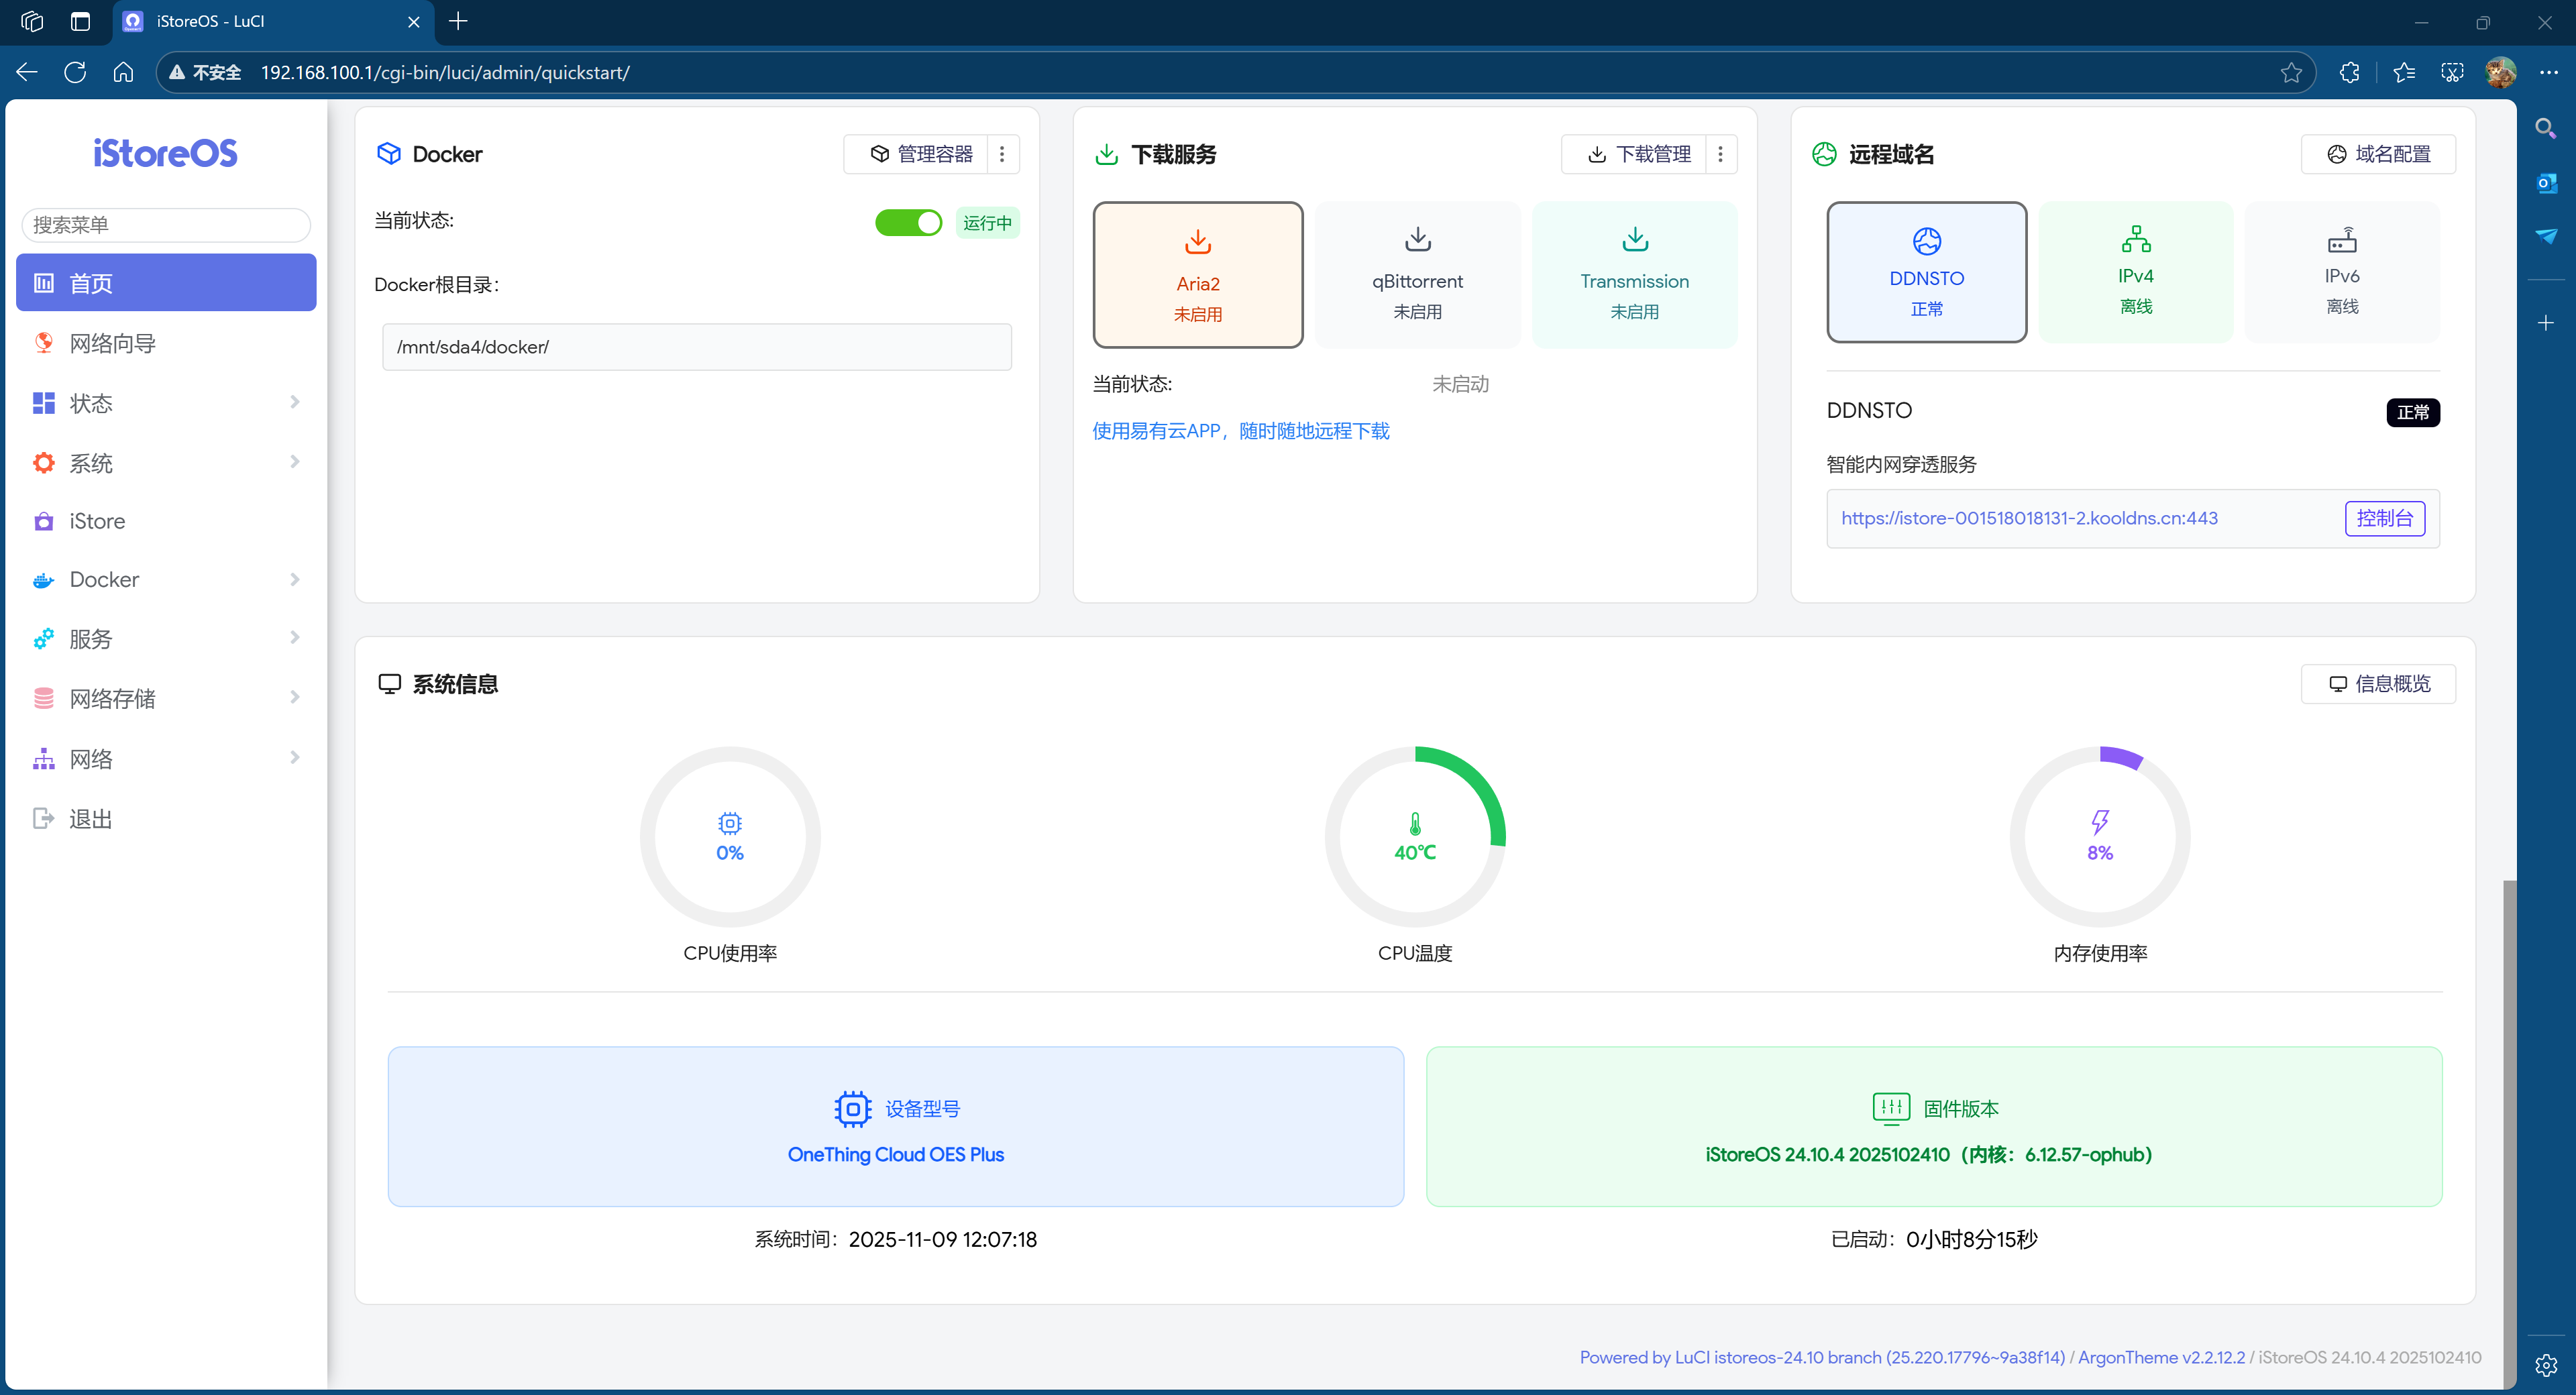The image size is (2576, 1395).
Task: Click the CPU temperature thermometer icon
Action: (x=1414, y=823)
